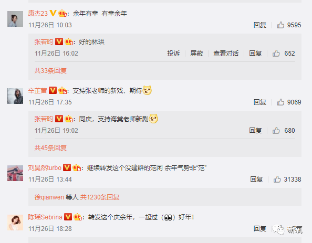Expand the 共1230条回复 reply thread
The height and width of the screenshot is (243, 312).
[x=100, y=197]
